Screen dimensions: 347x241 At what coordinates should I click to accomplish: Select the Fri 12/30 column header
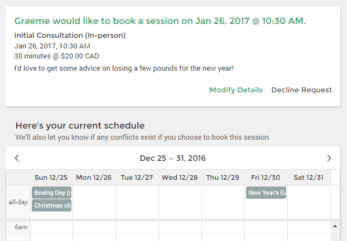pyautogui.click(x=266, y=178)
